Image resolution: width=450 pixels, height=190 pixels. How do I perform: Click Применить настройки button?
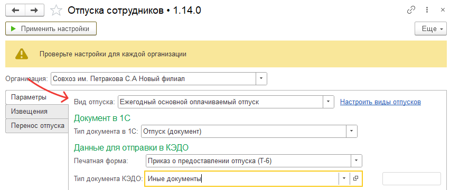tap(51, 28)
